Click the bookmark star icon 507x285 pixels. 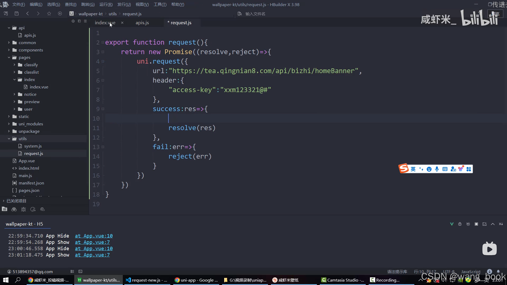click(49, 13)
